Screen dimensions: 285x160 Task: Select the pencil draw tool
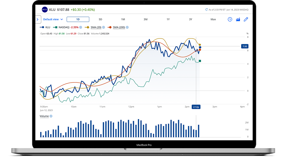[246, 19]
